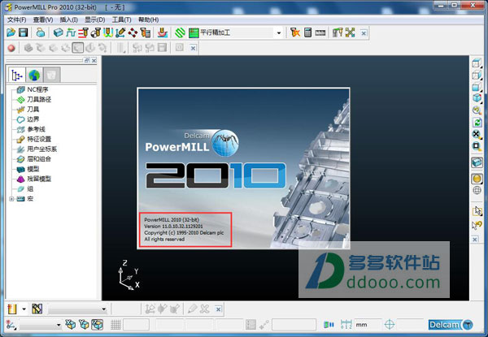
Task: Toggle the wireframe sphere icon
Action: (x=477, y=190)
